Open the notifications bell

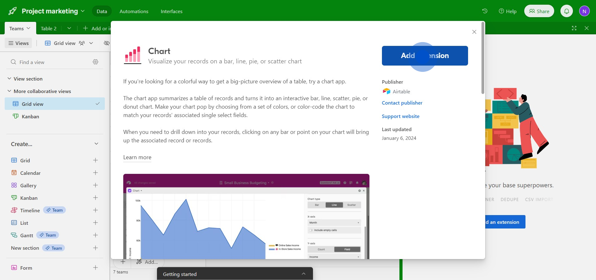pyautogui.click(x=566, y=11)
